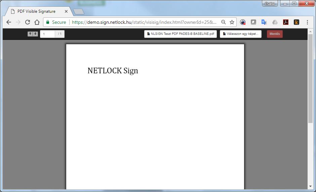The height and width of the screenshot is (192, 316).
Task: Reload the page with the refresh icon
Action: click(x=28, y=22)
